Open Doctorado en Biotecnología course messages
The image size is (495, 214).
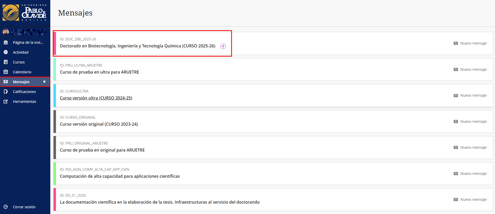click(x=137, y=46)
